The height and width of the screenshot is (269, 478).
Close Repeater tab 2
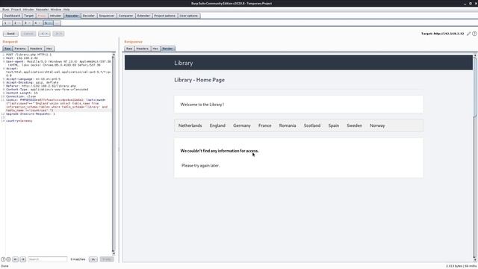(x=19, y=23)
